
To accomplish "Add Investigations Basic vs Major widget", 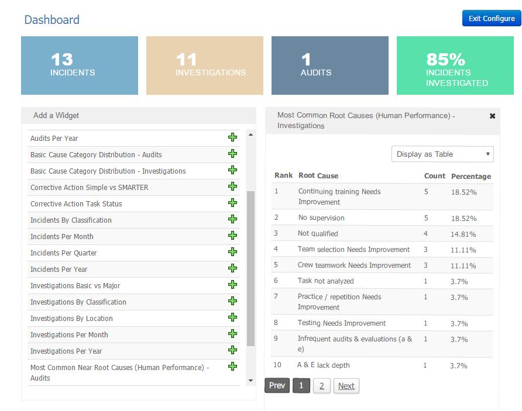I will (x=232, y=285).
